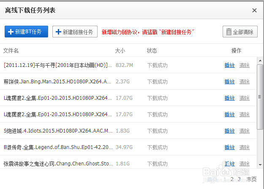264x189 pixels.
Task: Clear the 张震讲故事 Ghost Story task
Action: (x=245, y=163)
